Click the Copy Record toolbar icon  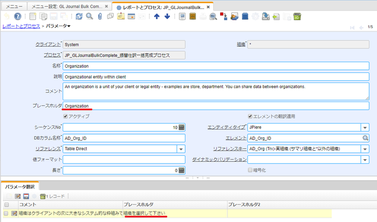43,16
